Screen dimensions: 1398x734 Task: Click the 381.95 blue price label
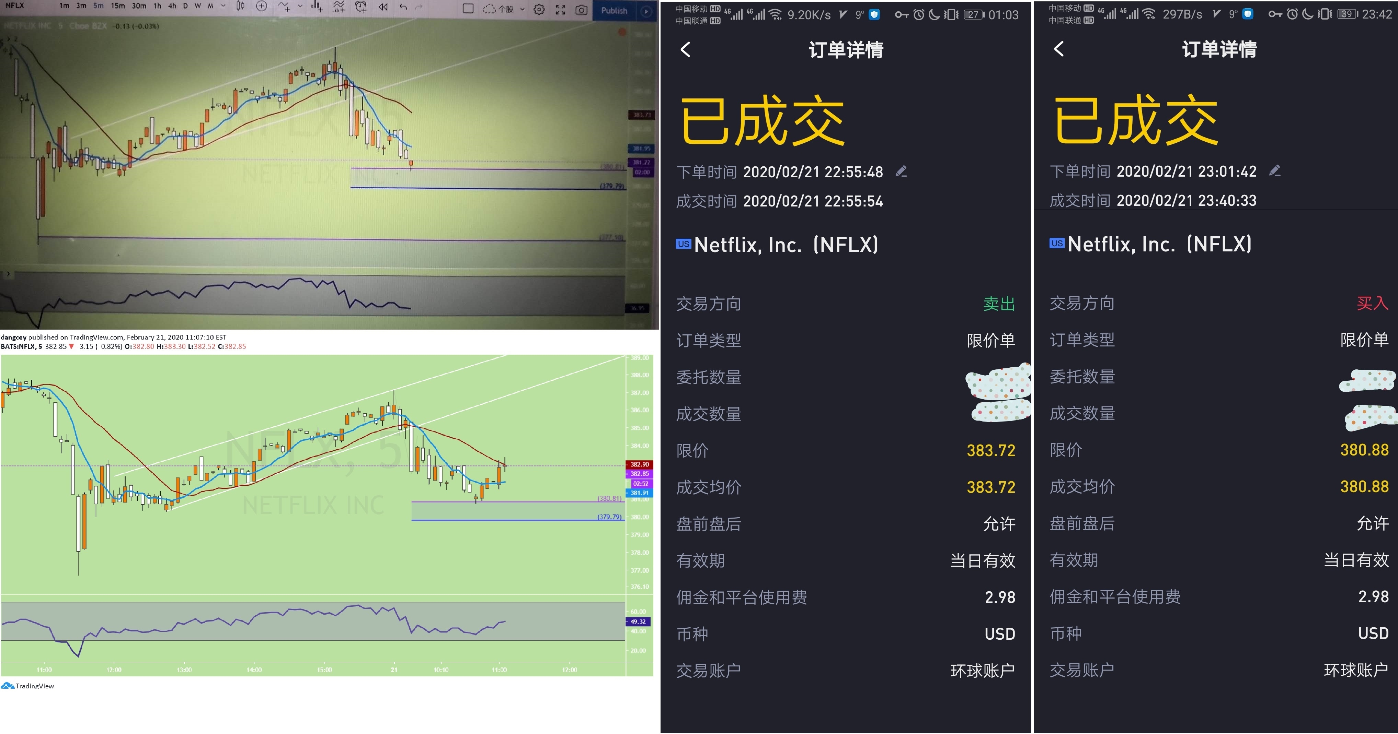(x=641, y=148)
